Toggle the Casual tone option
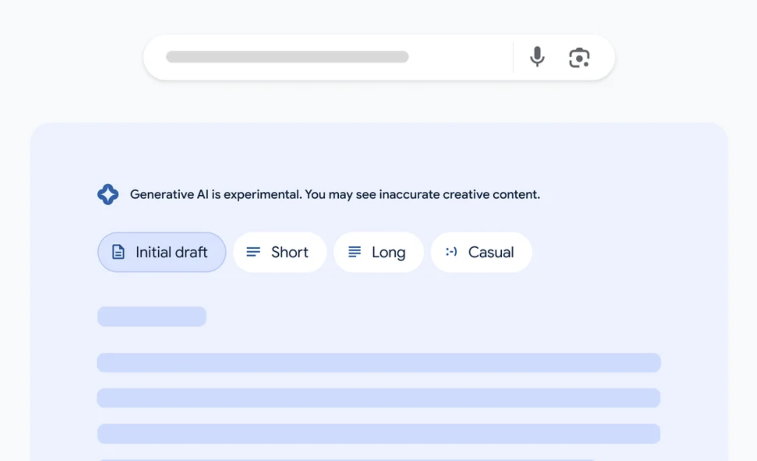Screen dimensions: 757x461 pyautogui.click(x=481, y=252)
